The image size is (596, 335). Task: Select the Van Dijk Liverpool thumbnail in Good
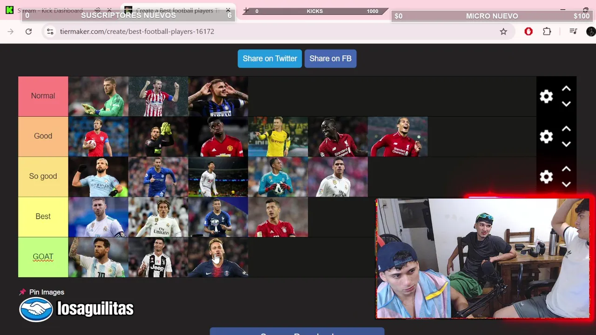(x=398, y=137)
